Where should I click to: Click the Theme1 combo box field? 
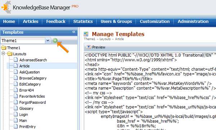tap(23, 41)
